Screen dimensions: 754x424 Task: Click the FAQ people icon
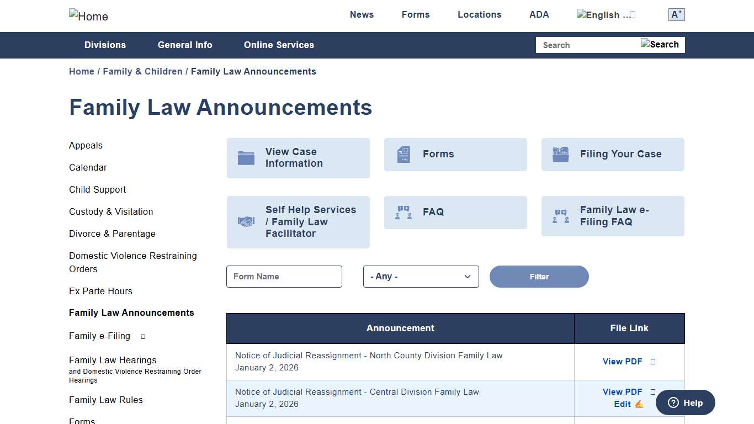click(403, 212)
